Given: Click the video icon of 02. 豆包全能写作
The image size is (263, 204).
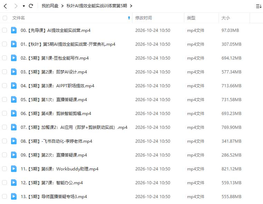Looking at the screenshot, I should tap(14, 58).
